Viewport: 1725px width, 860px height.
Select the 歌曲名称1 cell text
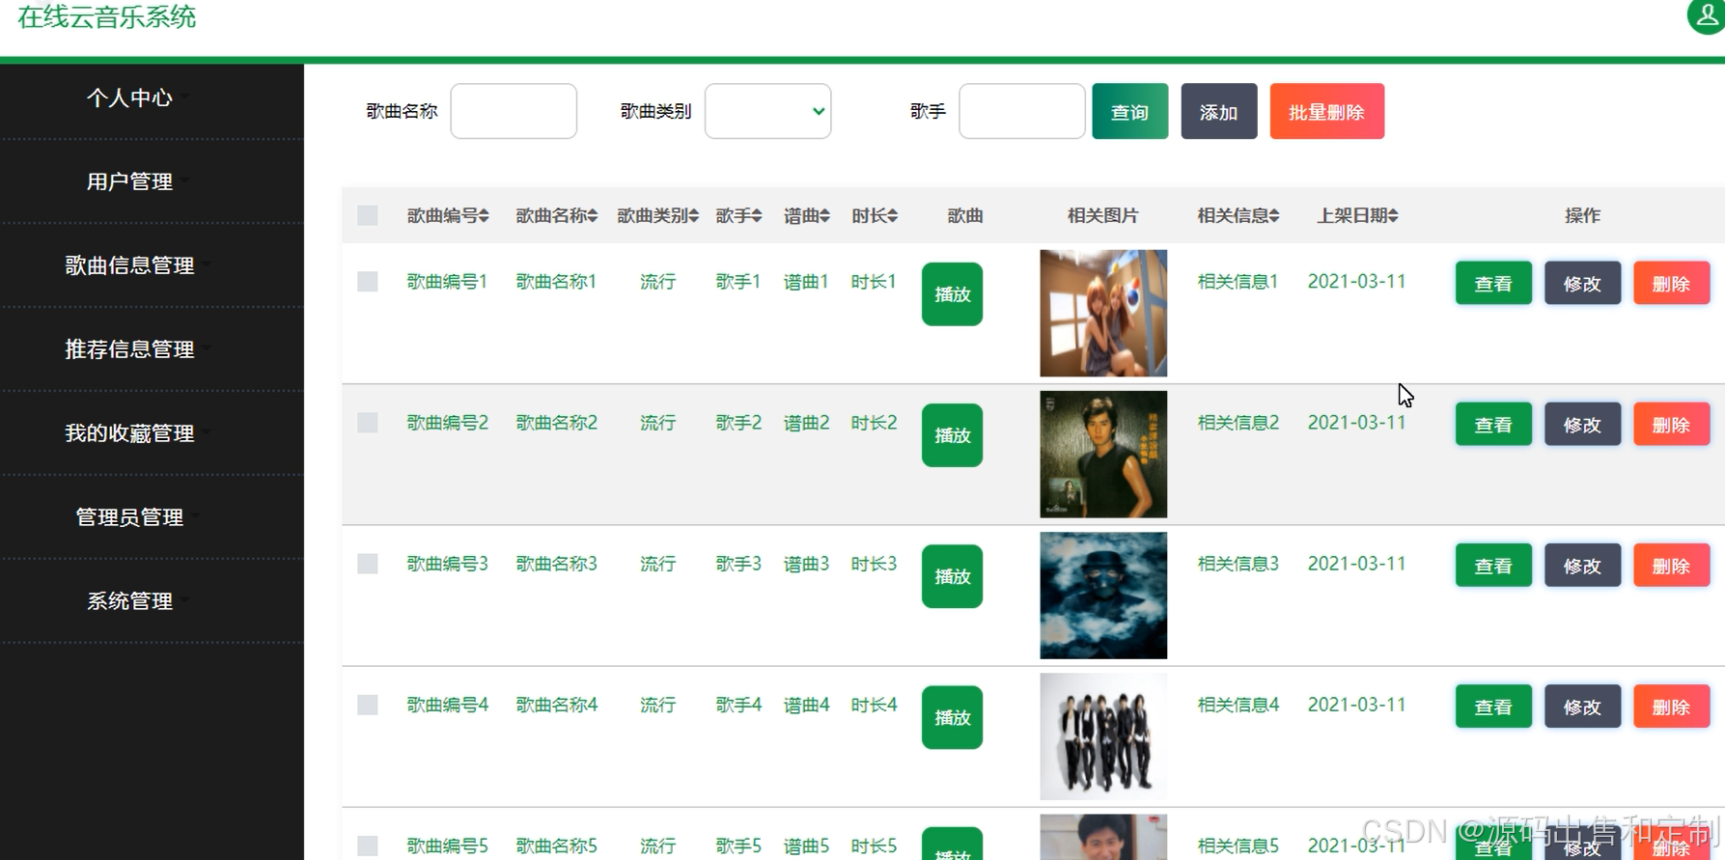click(x=557, y=281)
